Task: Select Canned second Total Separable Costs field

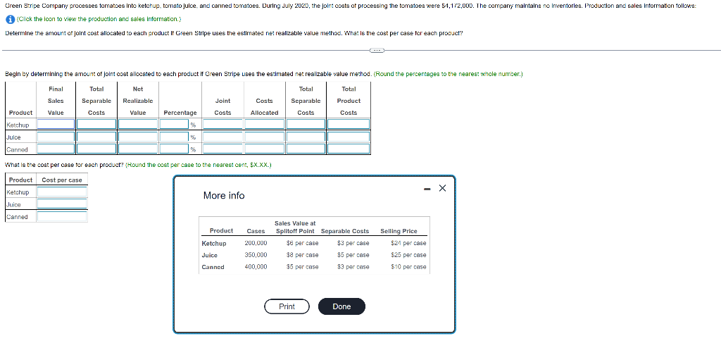Action: (x=306, y=149)
